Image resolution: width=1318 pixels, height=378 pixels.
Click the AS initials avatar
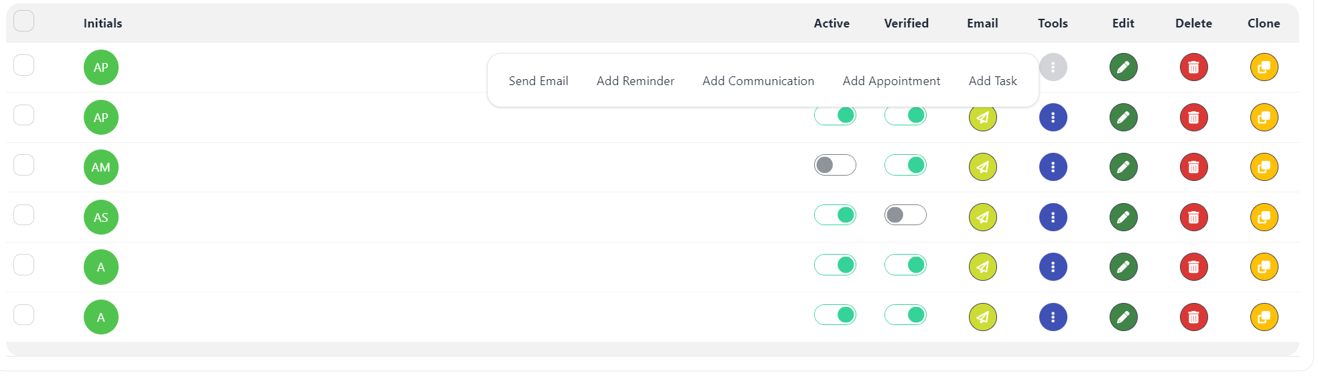coord(101,217)
